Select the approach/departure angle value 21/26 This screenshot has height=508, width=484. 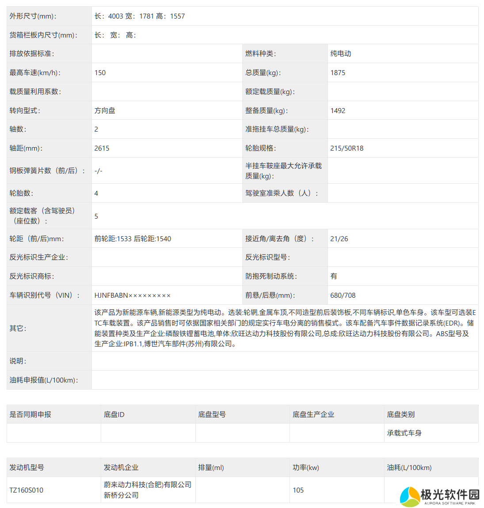click(x=339, y=239)
